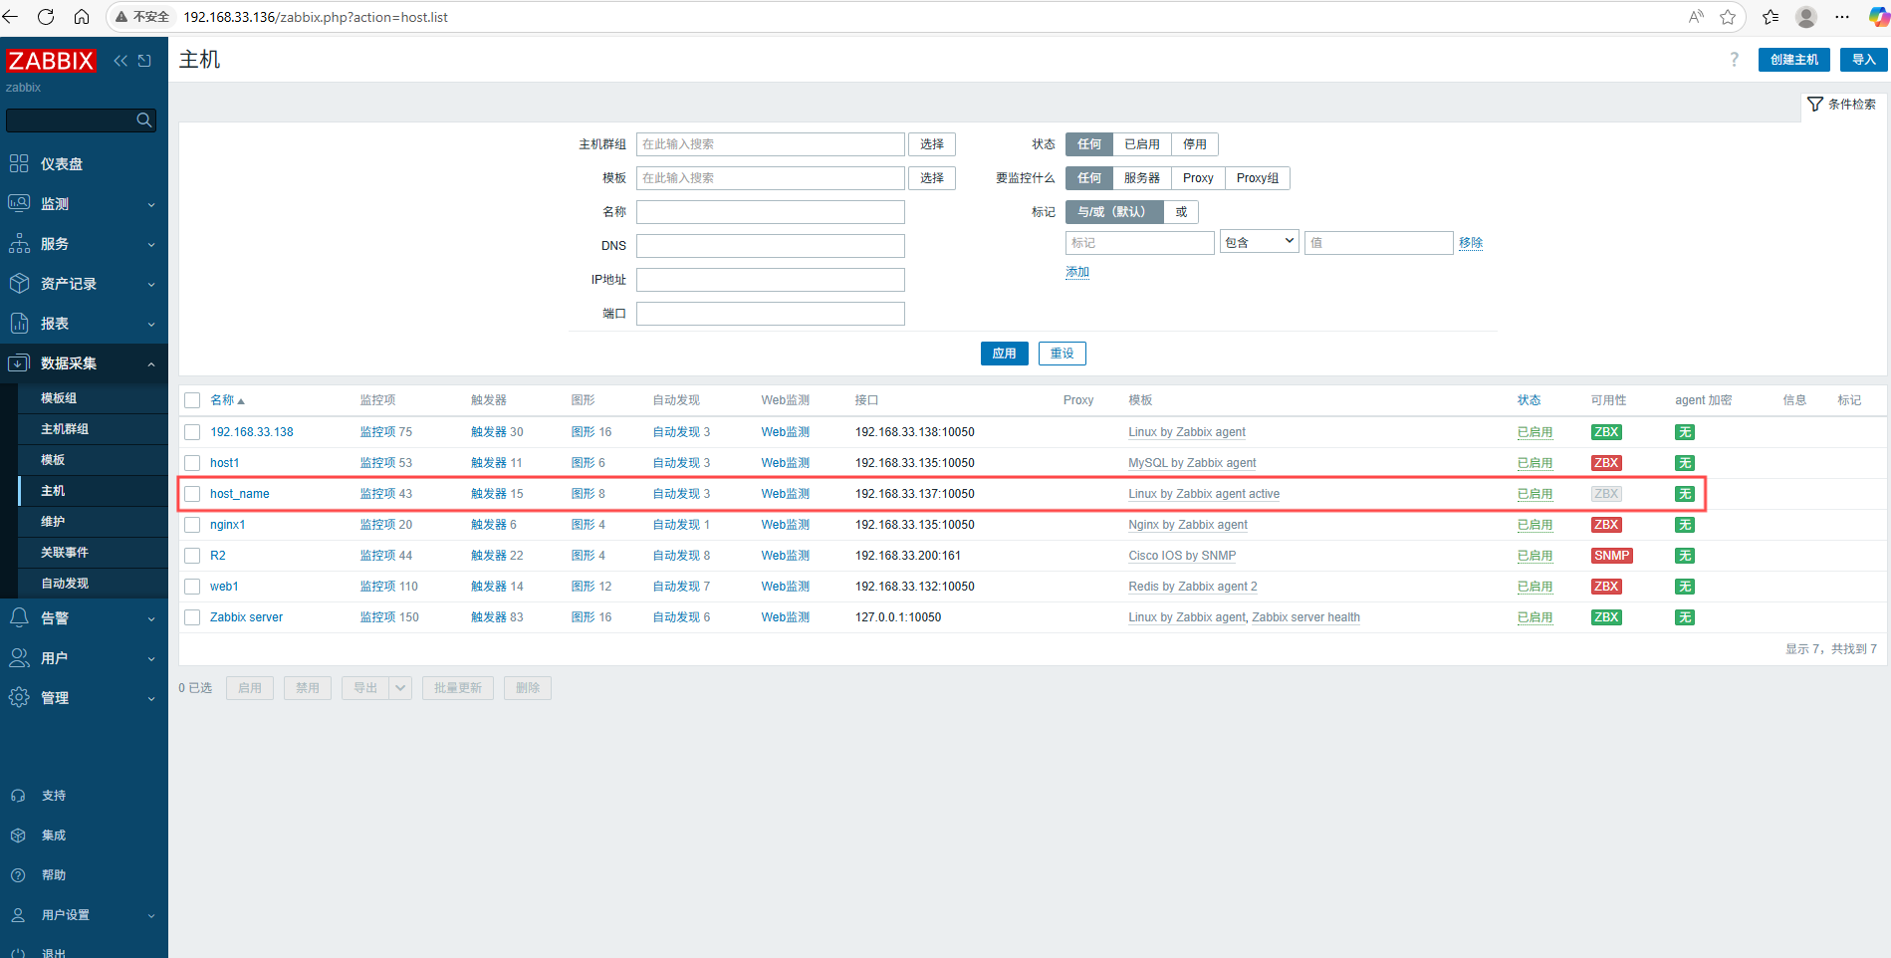1891x958 pixels.
Task: Click the browser home icon
Action: 82,17
